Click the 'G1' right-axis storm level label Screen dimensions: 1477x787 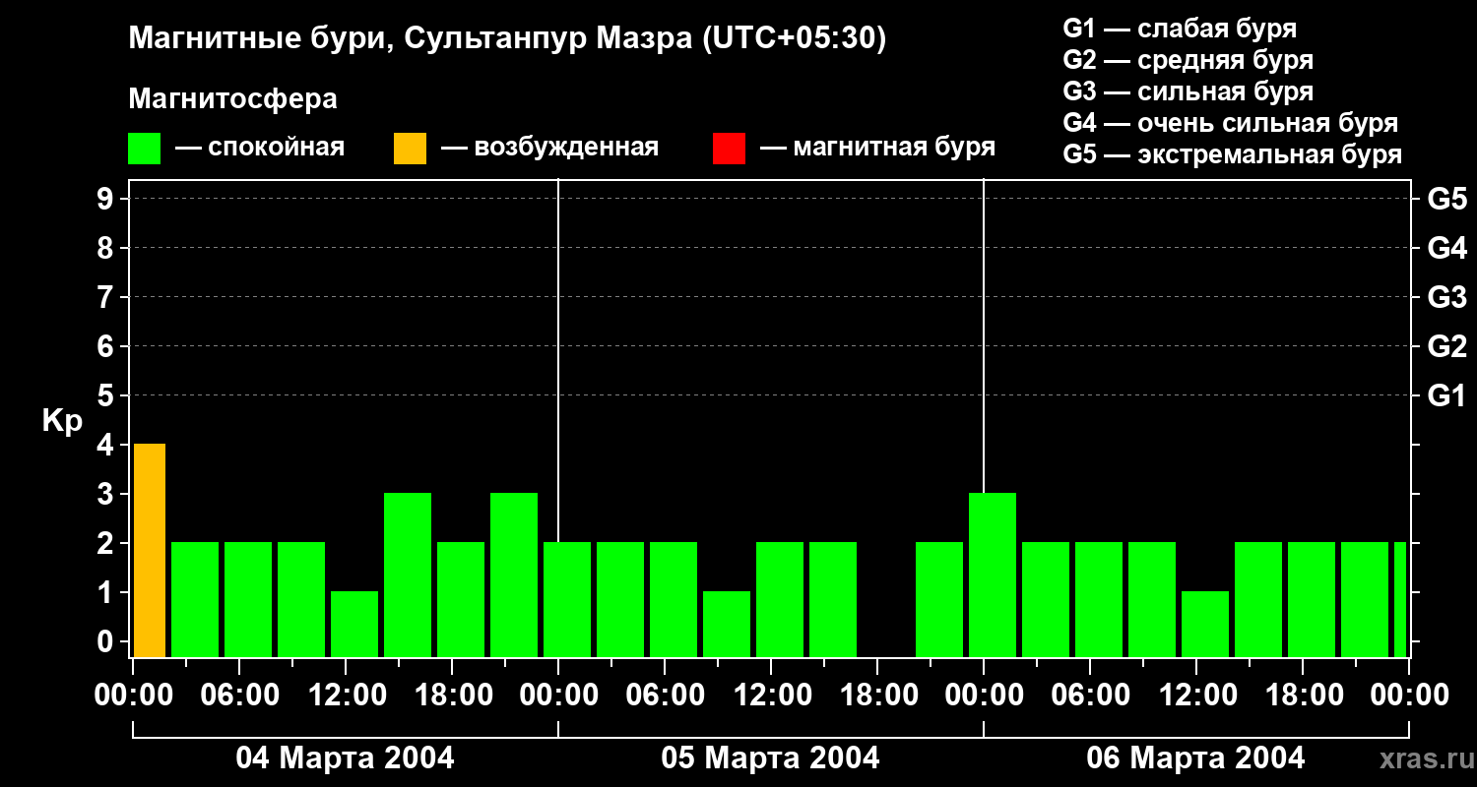click(1446, 395)
